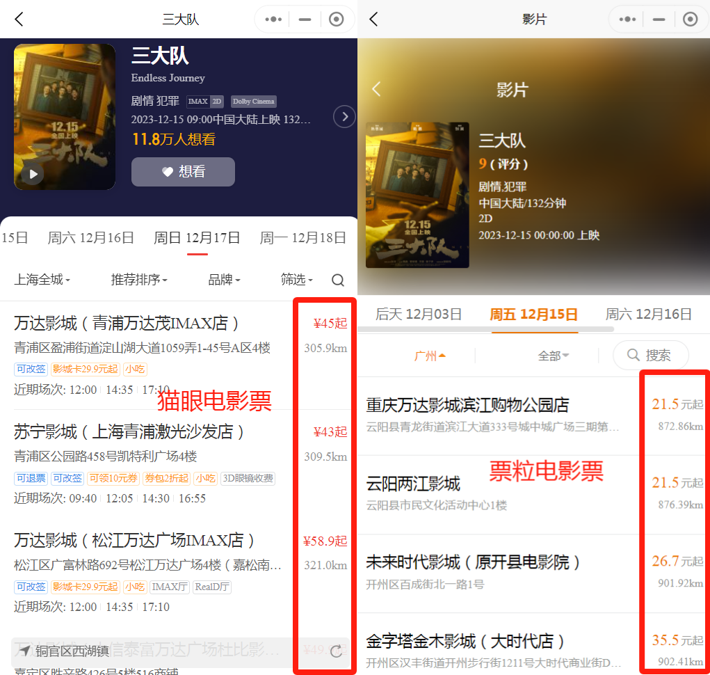
Task: Switch to 周六 12月16日 in the right panel
Action: tap(648, 314)
